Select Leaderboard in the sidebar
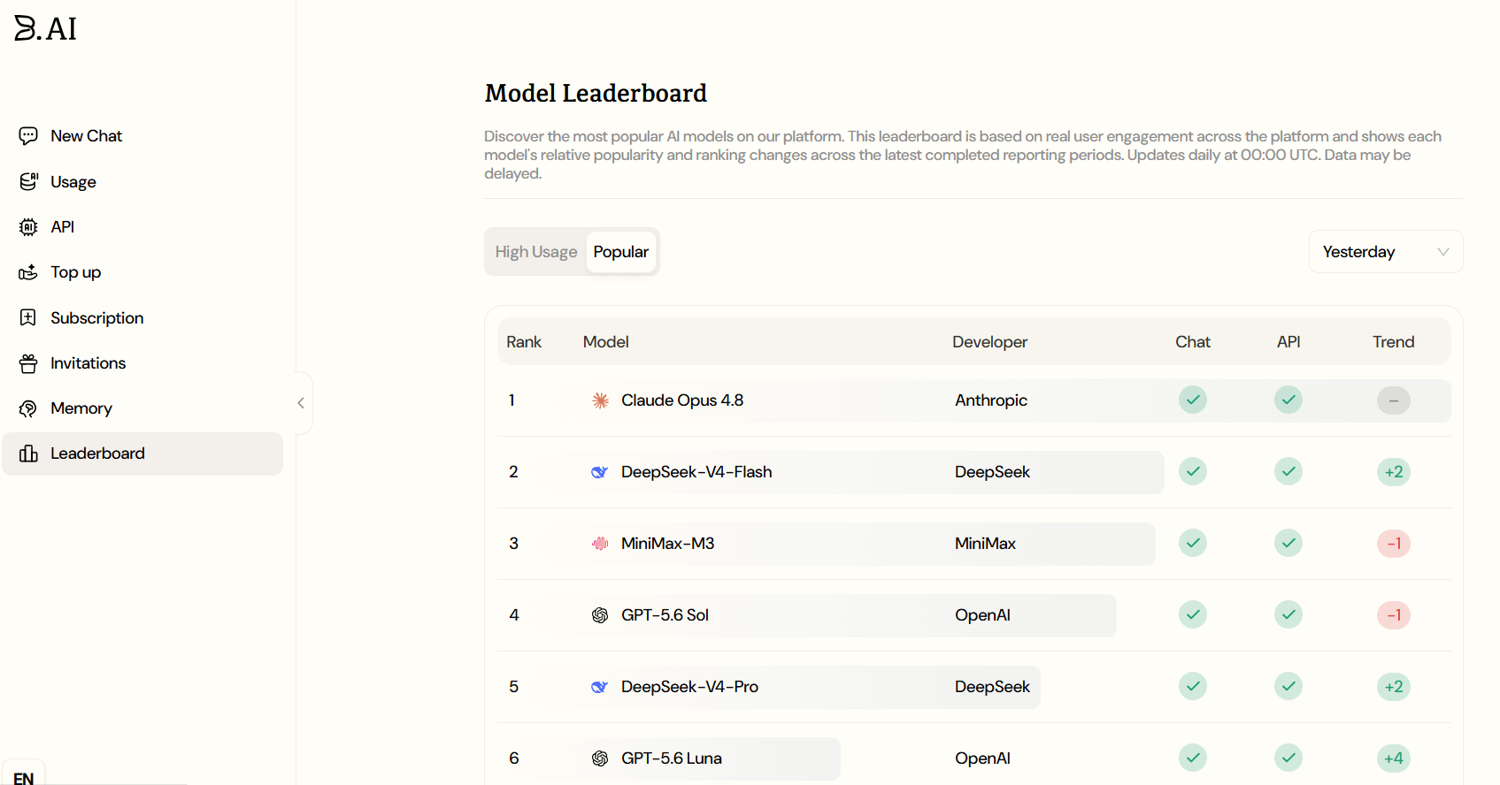 [x=142, y=453]
